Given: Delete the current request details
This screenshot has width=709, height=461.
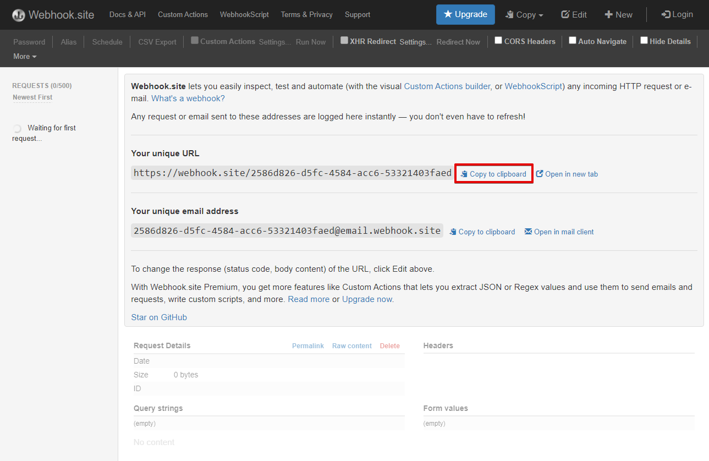Looking at the screenshot, I should (389, 345).
